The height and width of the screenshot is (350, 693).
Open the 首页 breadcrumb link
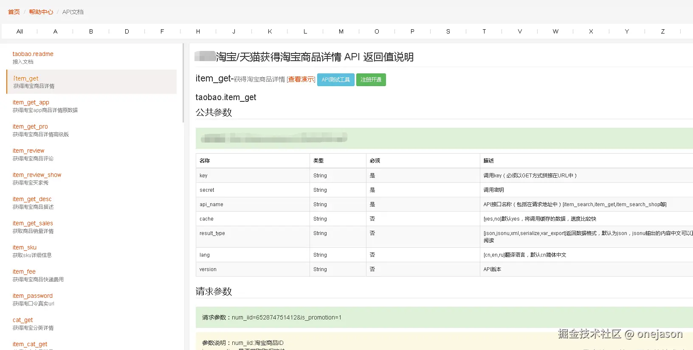click(x=14, y=12)
